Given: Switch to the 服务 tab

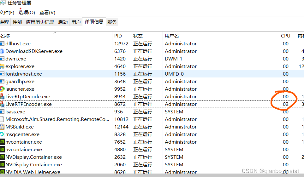Looking at the screenshot, I should (112, 22).
